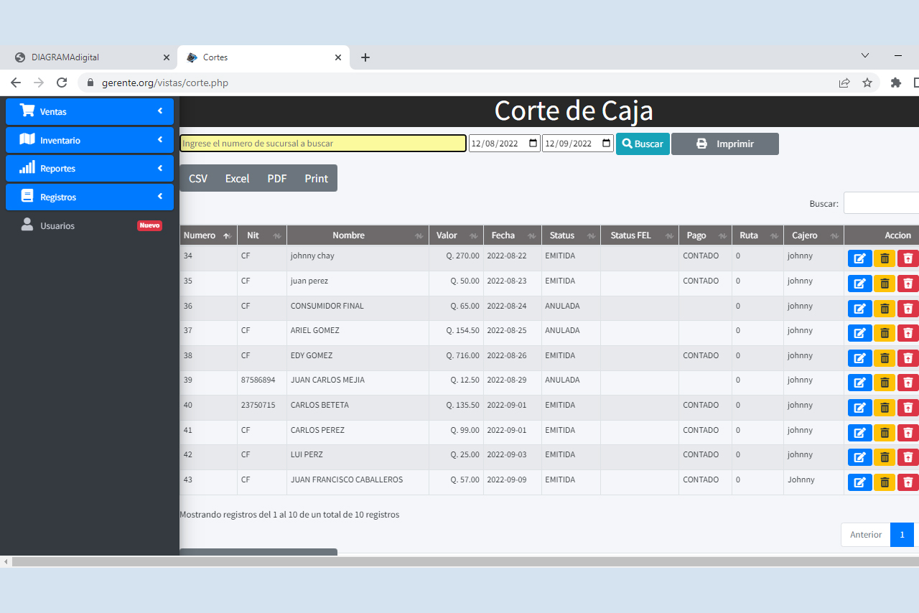Image resolution: width=919 pixels, height=613 pixels.
Task: Click the Usuarios person icon
Action: click(x=27, y=225)
